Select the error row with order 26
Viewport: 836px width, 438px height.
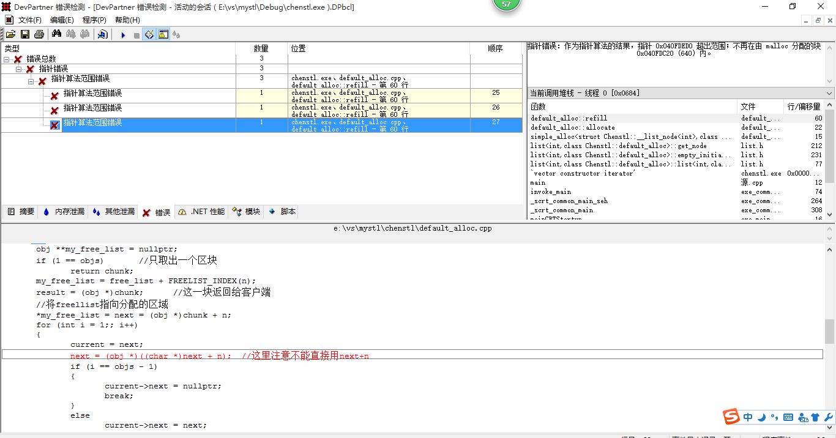pos(261,111)
